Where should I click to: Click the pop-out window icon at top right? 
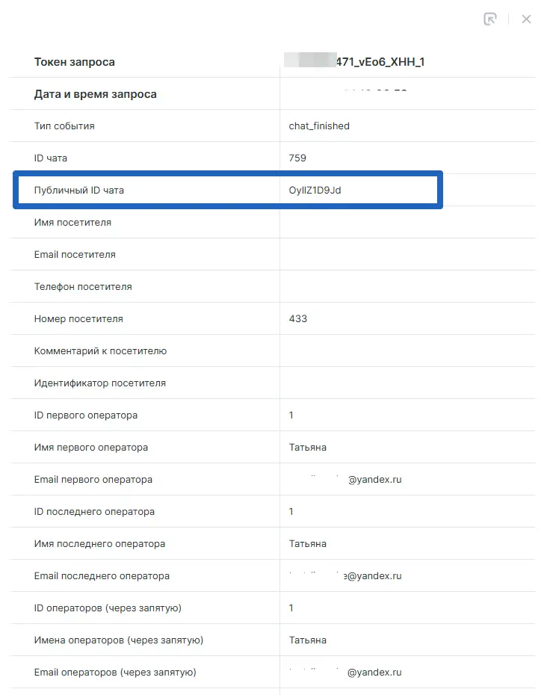(490, 19)
